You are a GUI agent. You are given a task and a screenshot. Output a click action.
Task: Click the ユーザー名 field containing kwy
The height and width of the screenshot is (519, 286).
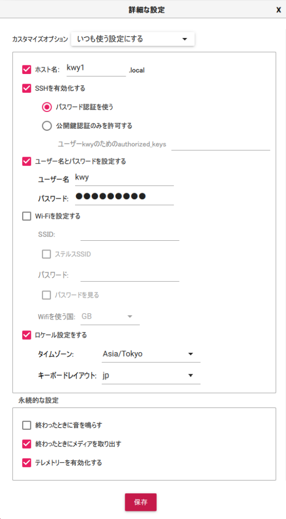pyautogui.click(x=124, y=178)
